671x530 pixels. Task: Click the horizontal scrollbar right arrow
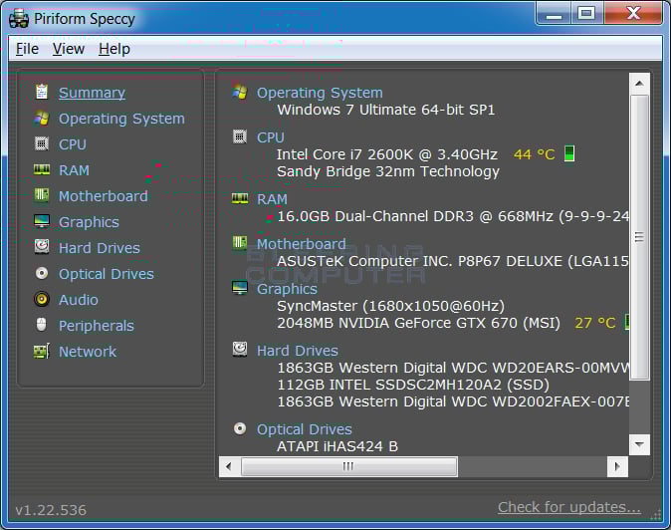click(x=618, y=466)
